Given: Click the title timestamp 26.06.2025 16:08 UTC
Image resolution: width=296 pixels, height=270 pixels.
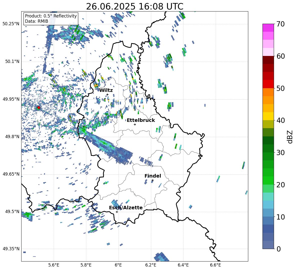Looking at the screenshot, I should (134, 6).
